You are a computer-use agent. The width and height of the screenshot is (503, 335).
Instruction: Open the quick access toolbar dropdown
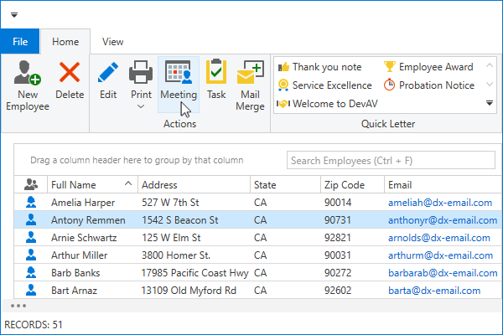[14, 15]
